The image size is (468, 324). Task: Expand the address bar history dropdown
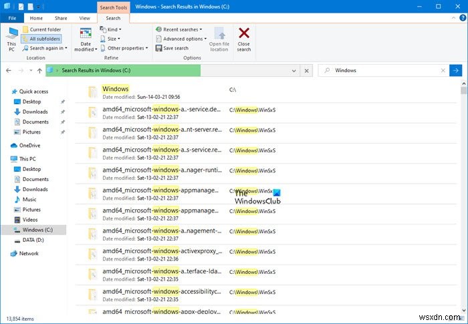pos(294,71)
